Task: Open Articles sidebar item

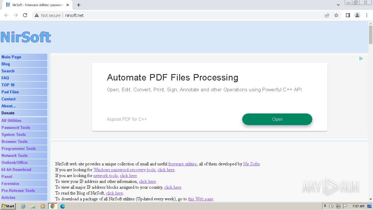Action: 24,197
